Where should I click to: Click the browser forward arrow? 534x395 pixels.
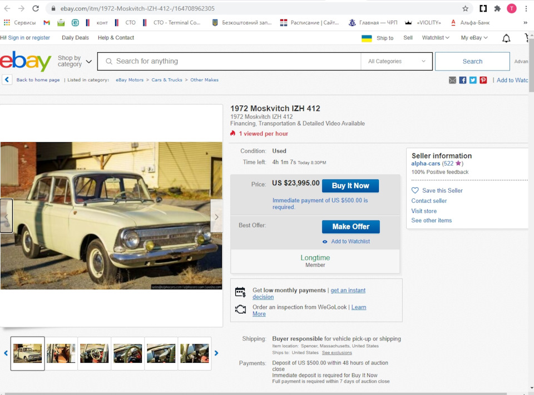[21, 8]
